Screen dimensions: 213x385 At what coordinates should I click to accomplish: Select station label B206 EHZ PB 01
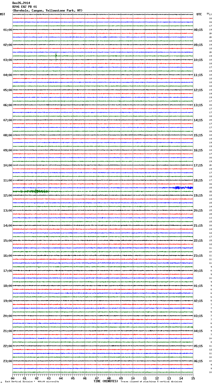[x=25, y=7]
